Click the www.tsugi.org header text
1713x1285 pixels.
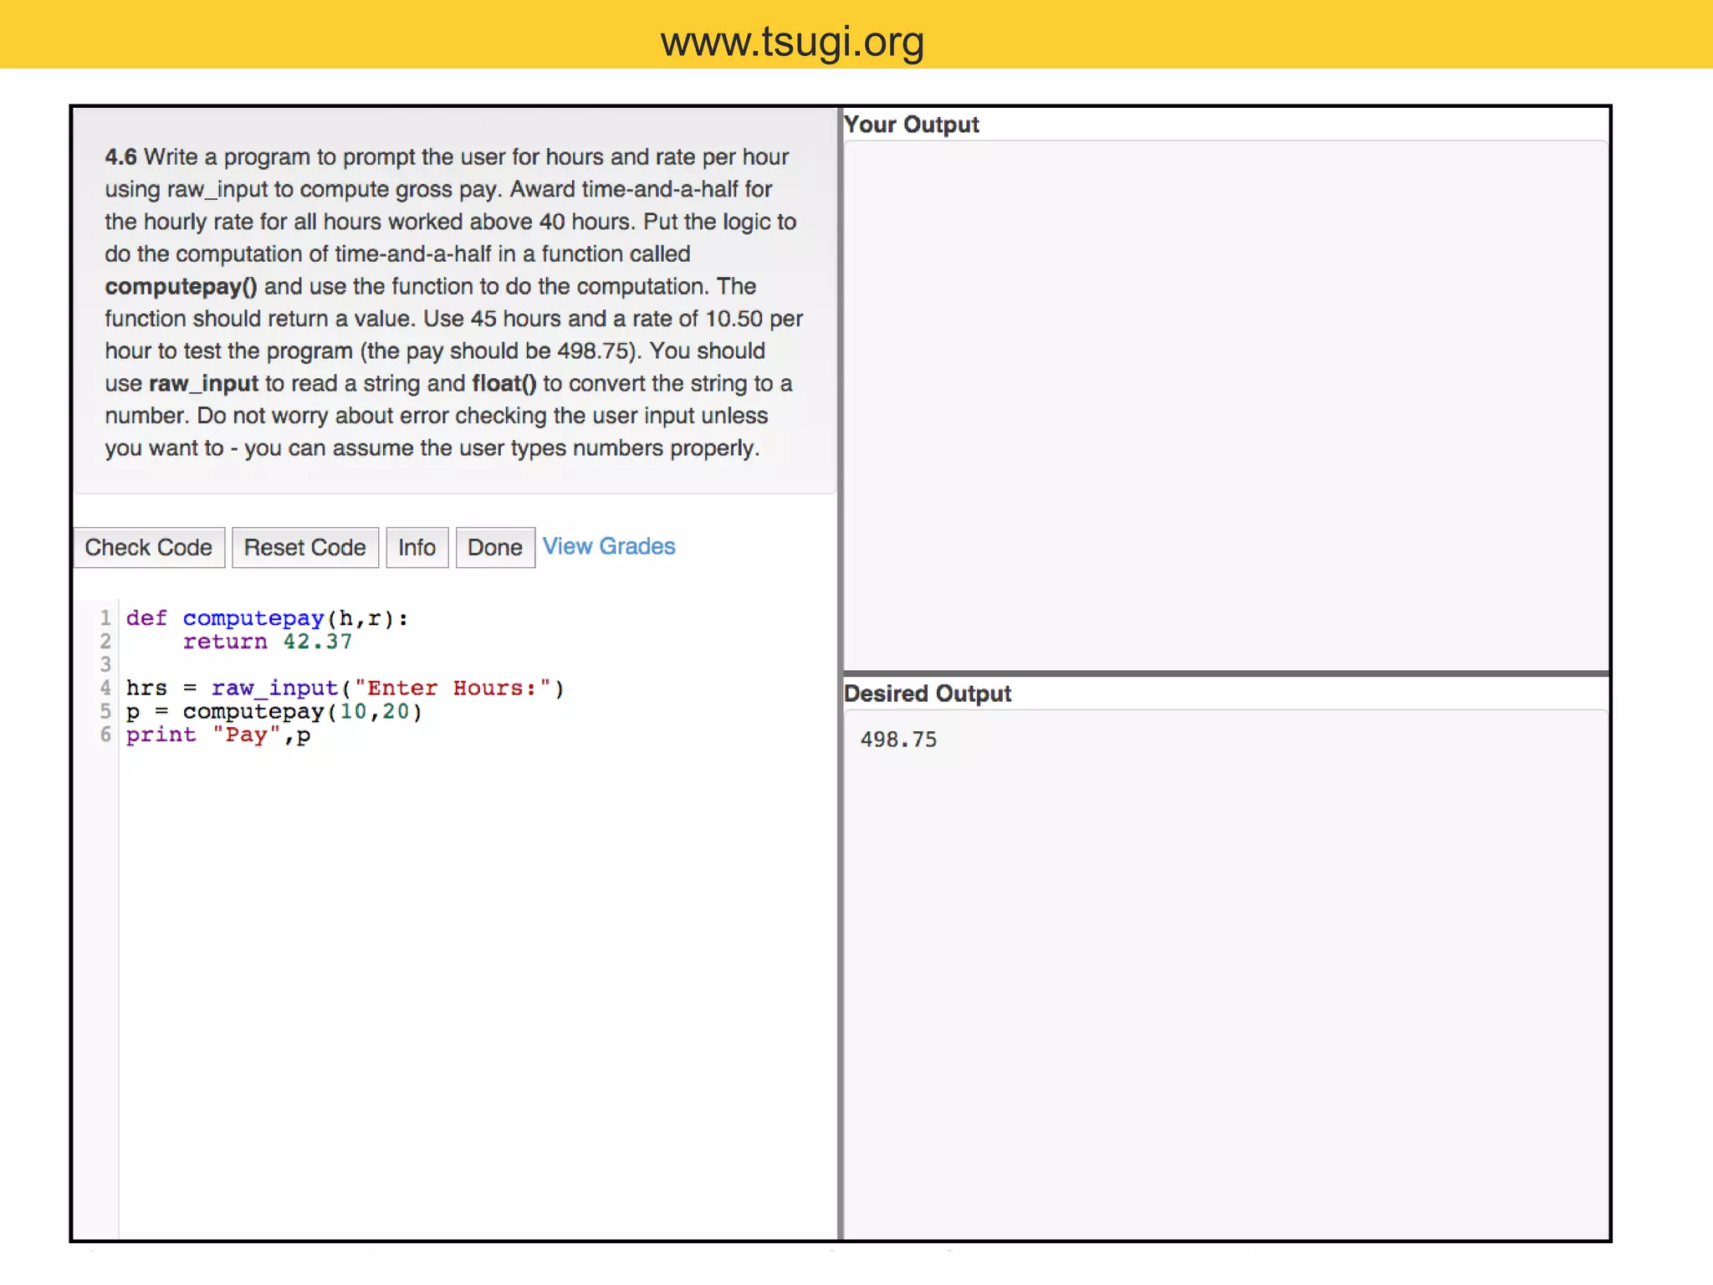click(x=792, y=40)
